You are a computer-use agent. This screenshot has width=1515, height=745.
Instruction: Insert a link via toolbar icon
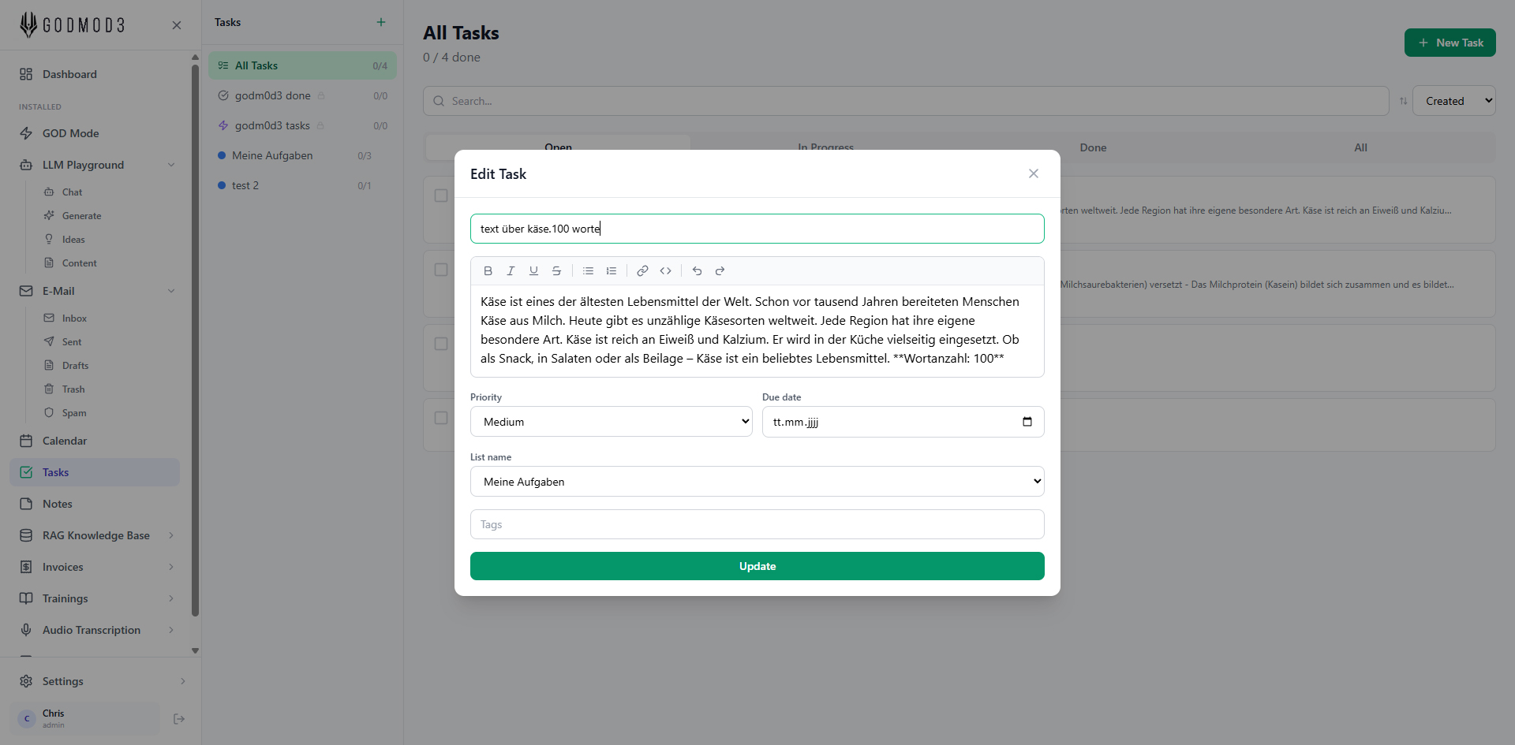[x=642, y=271]
